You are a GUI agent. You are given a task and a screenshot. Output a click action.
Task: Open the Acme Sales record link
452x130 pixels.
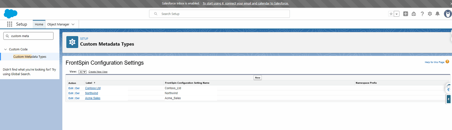coord(93,98)
